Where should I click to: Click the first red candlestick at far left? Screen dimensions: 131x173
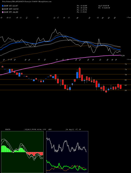(2, 67)
